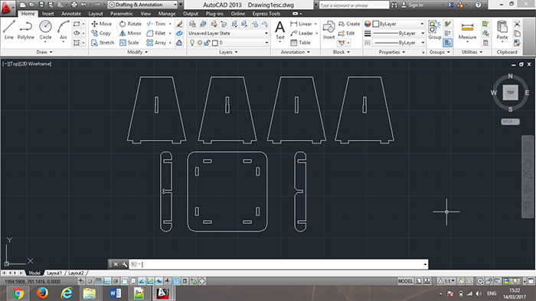Viewport: 536px width, 301px height.
Task: Click Sign In link
Action: click(412, 5)
